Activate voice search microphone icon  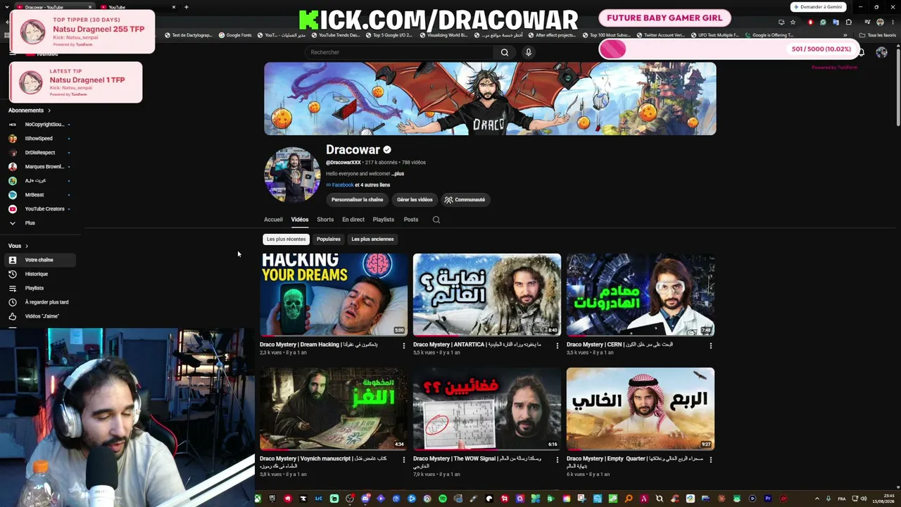(528, 52)
